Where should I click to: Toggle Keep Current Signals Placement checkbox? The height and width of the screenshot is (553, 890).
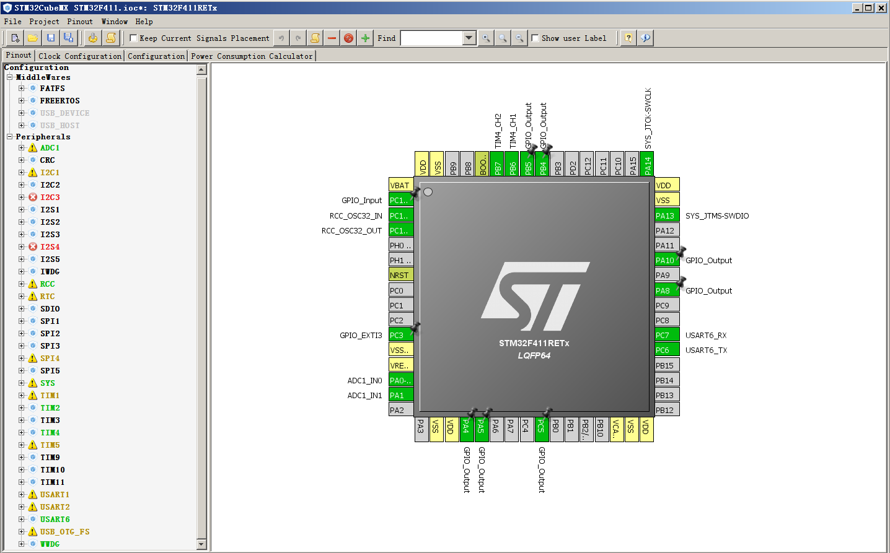pos(133,38)
